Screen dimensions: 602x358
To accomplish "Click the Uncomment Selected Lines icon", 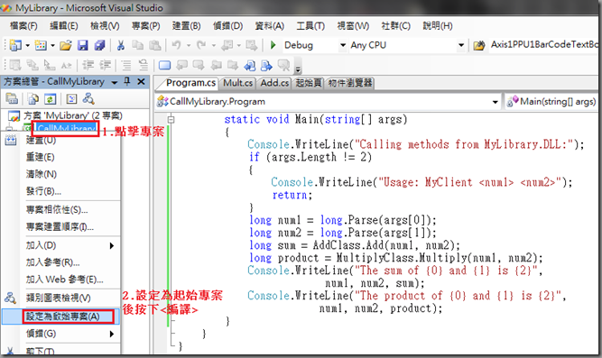I will [x=144, y=65].
